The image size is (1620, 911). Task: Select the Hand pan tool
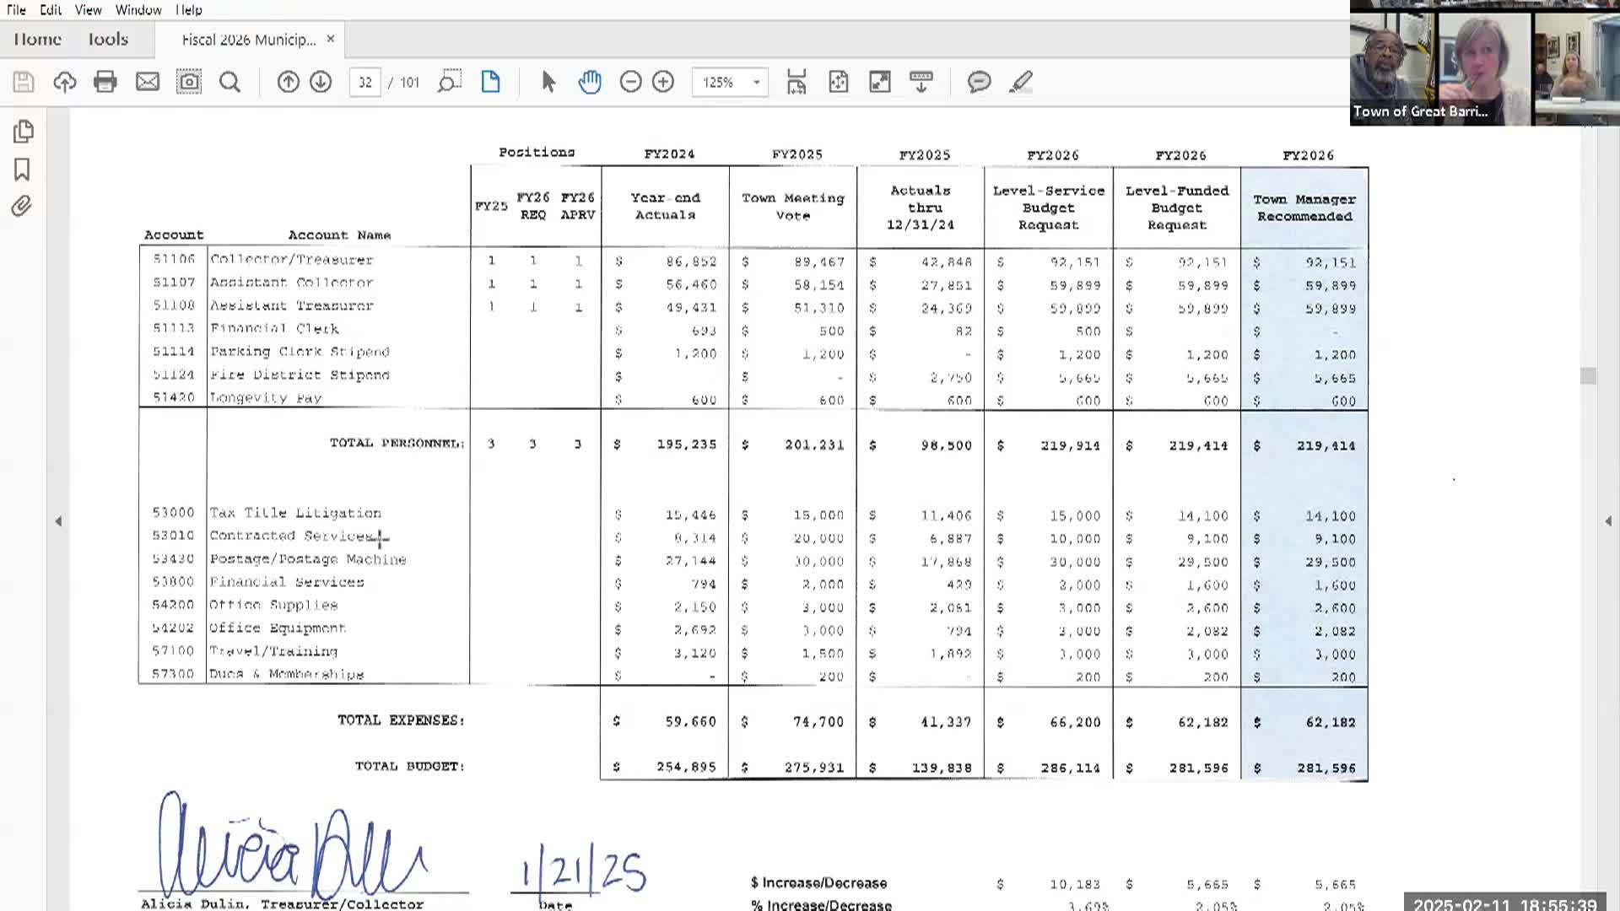[590, 82]
